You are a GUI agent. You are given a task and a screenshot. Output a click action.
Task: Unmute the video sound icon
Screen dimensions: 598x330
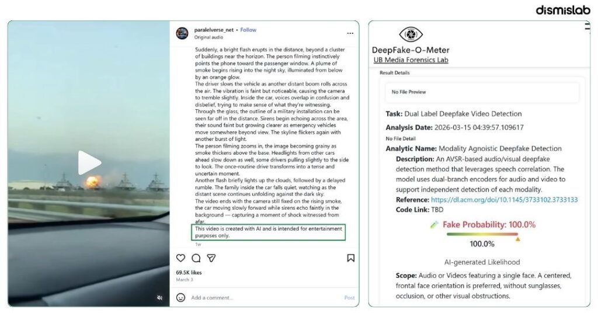160,297
